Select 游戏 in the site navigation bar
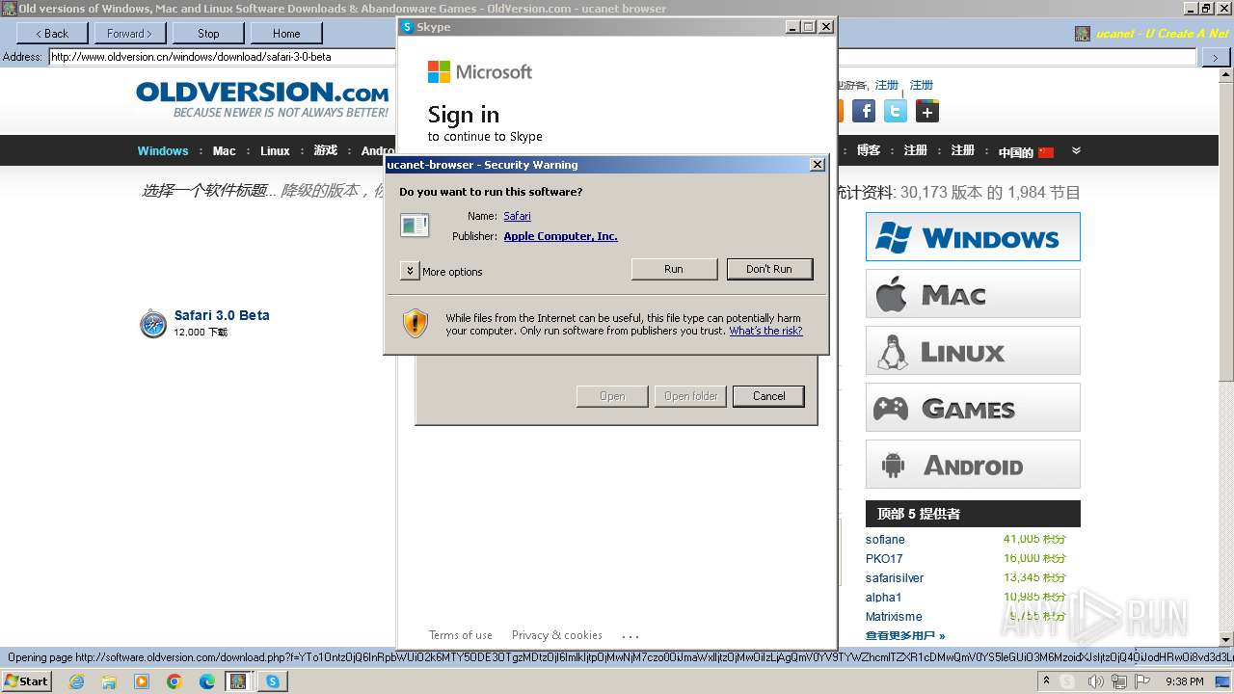This screenshot has width=1234, height=694. point(326,150)
